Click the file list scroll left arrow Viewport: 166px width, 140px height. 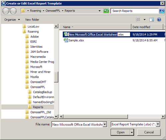pyautogui.click(x=61, y=116)
